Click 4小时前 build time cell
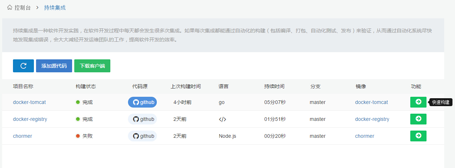This screenshot has height=168, width=455. [182, 102]
